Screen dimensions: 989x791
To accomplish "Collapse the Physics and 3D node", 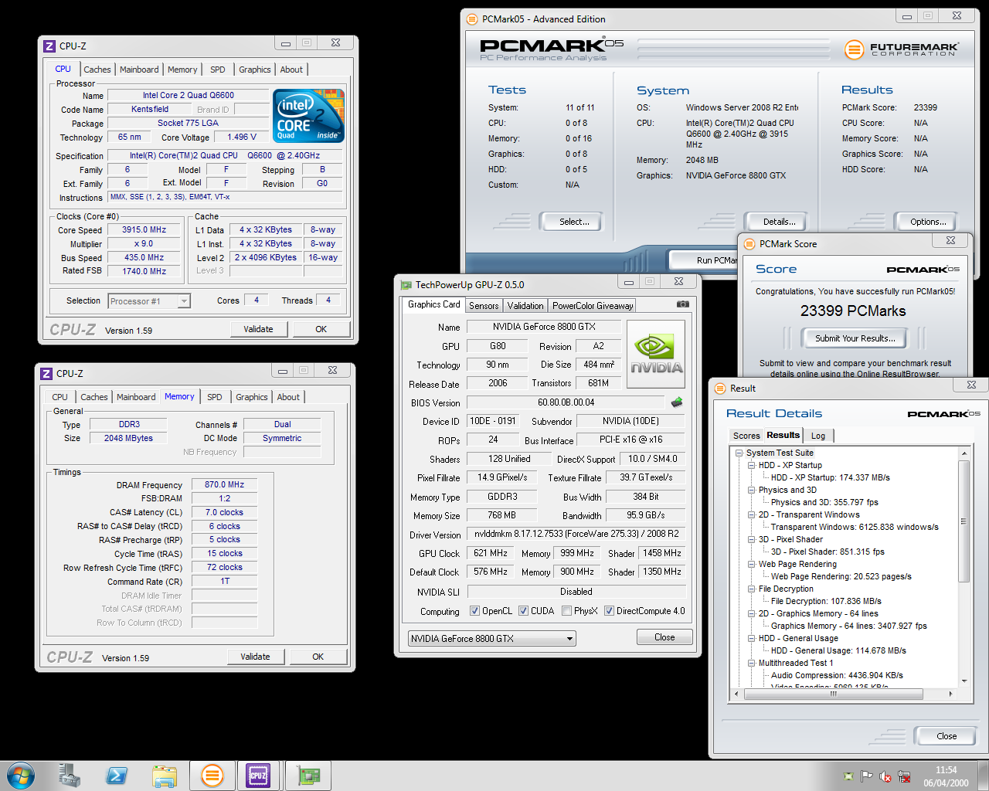I will (752, 491).
